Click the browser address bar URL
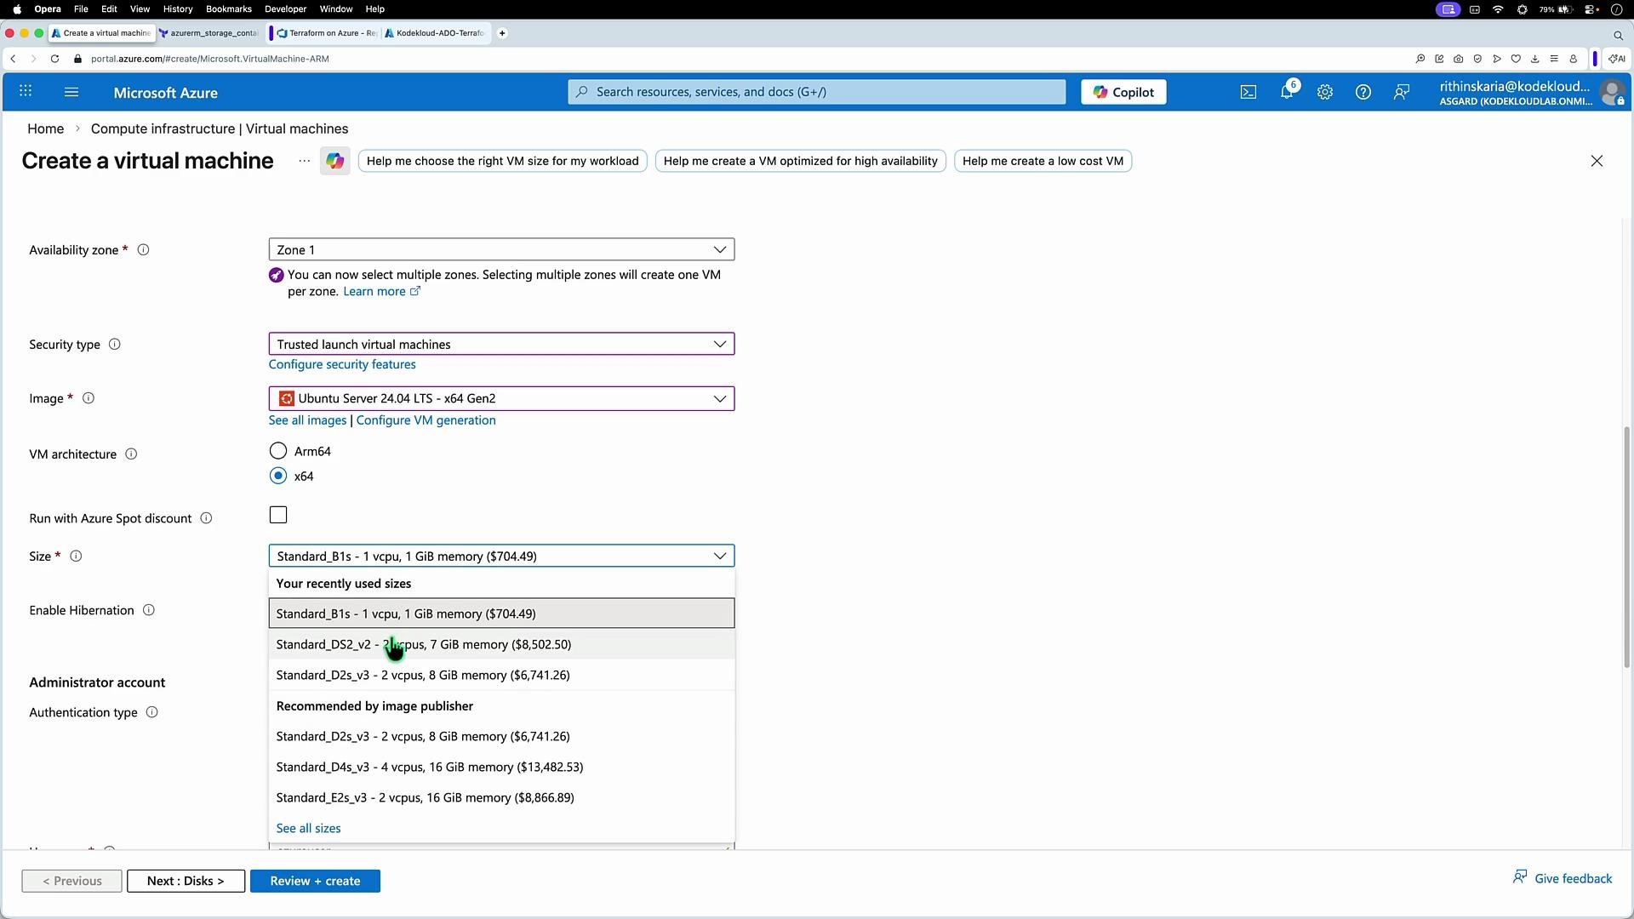The image size is (1634, 919). pos(210,59)
